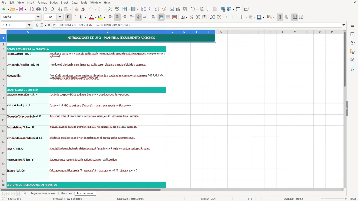
Task: Increase indent icon
Action: tap(227, 17)
